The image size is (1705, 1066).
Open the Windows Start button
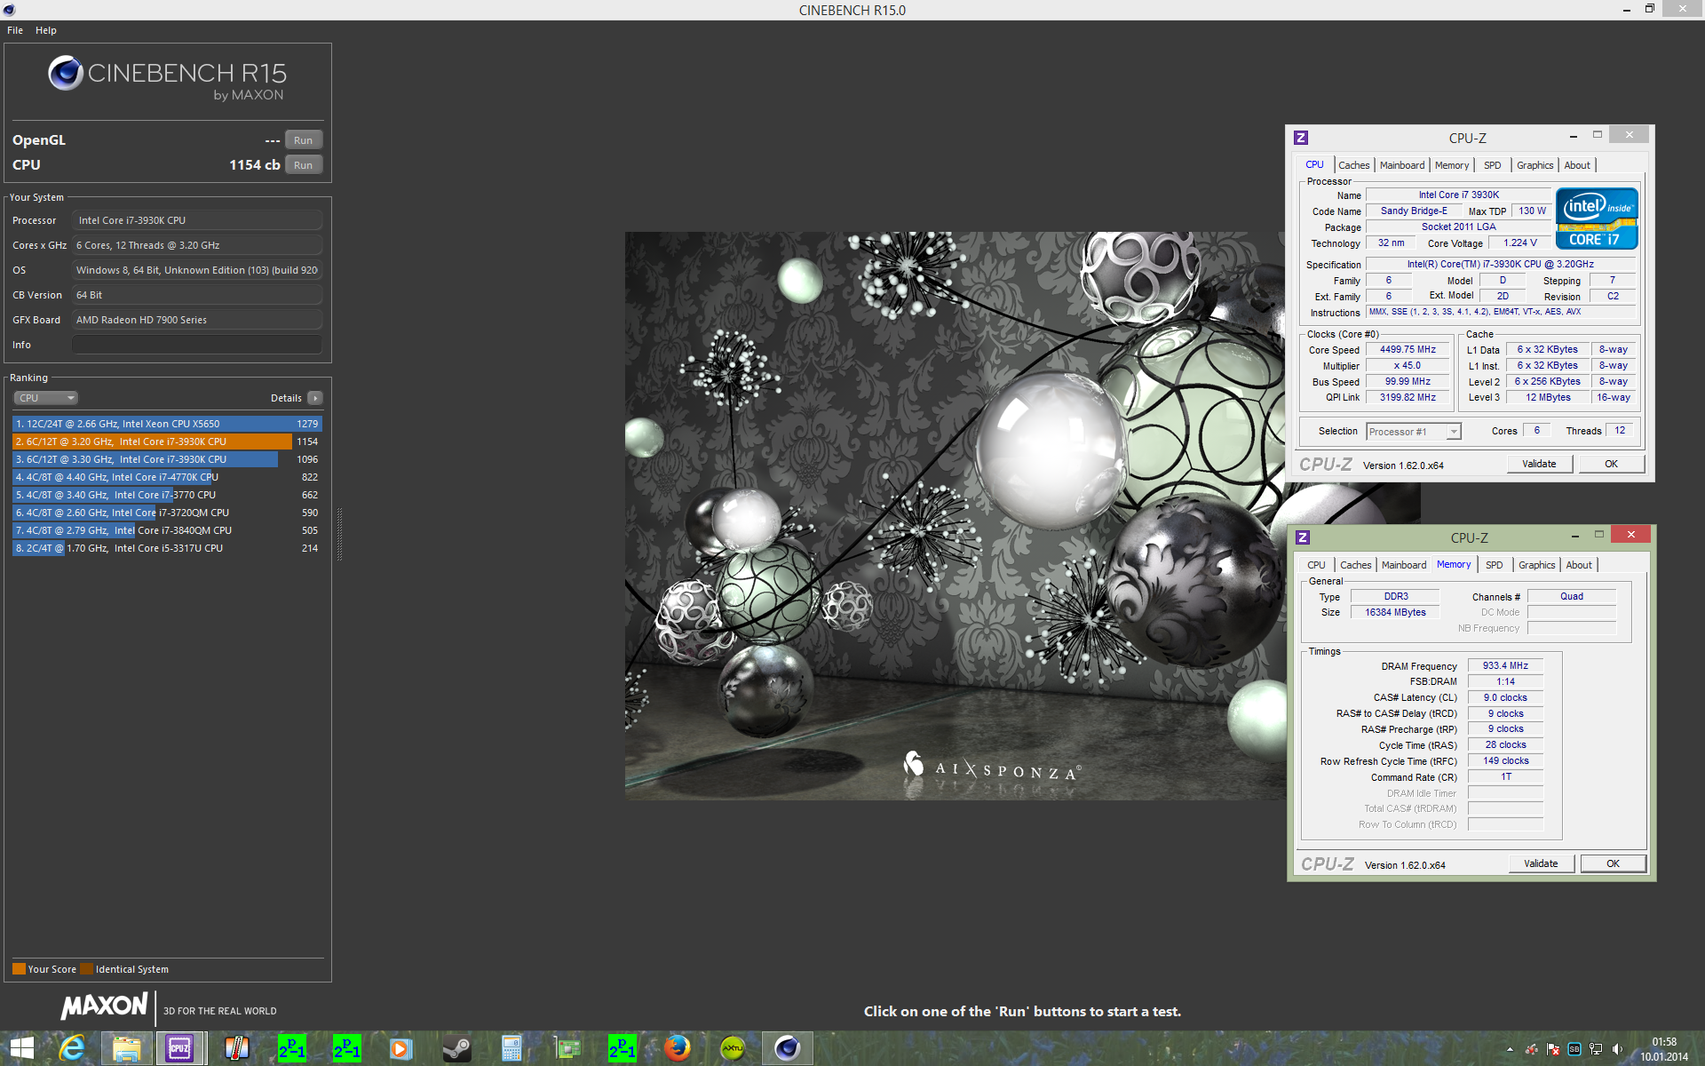click(x=22, y=1048)
